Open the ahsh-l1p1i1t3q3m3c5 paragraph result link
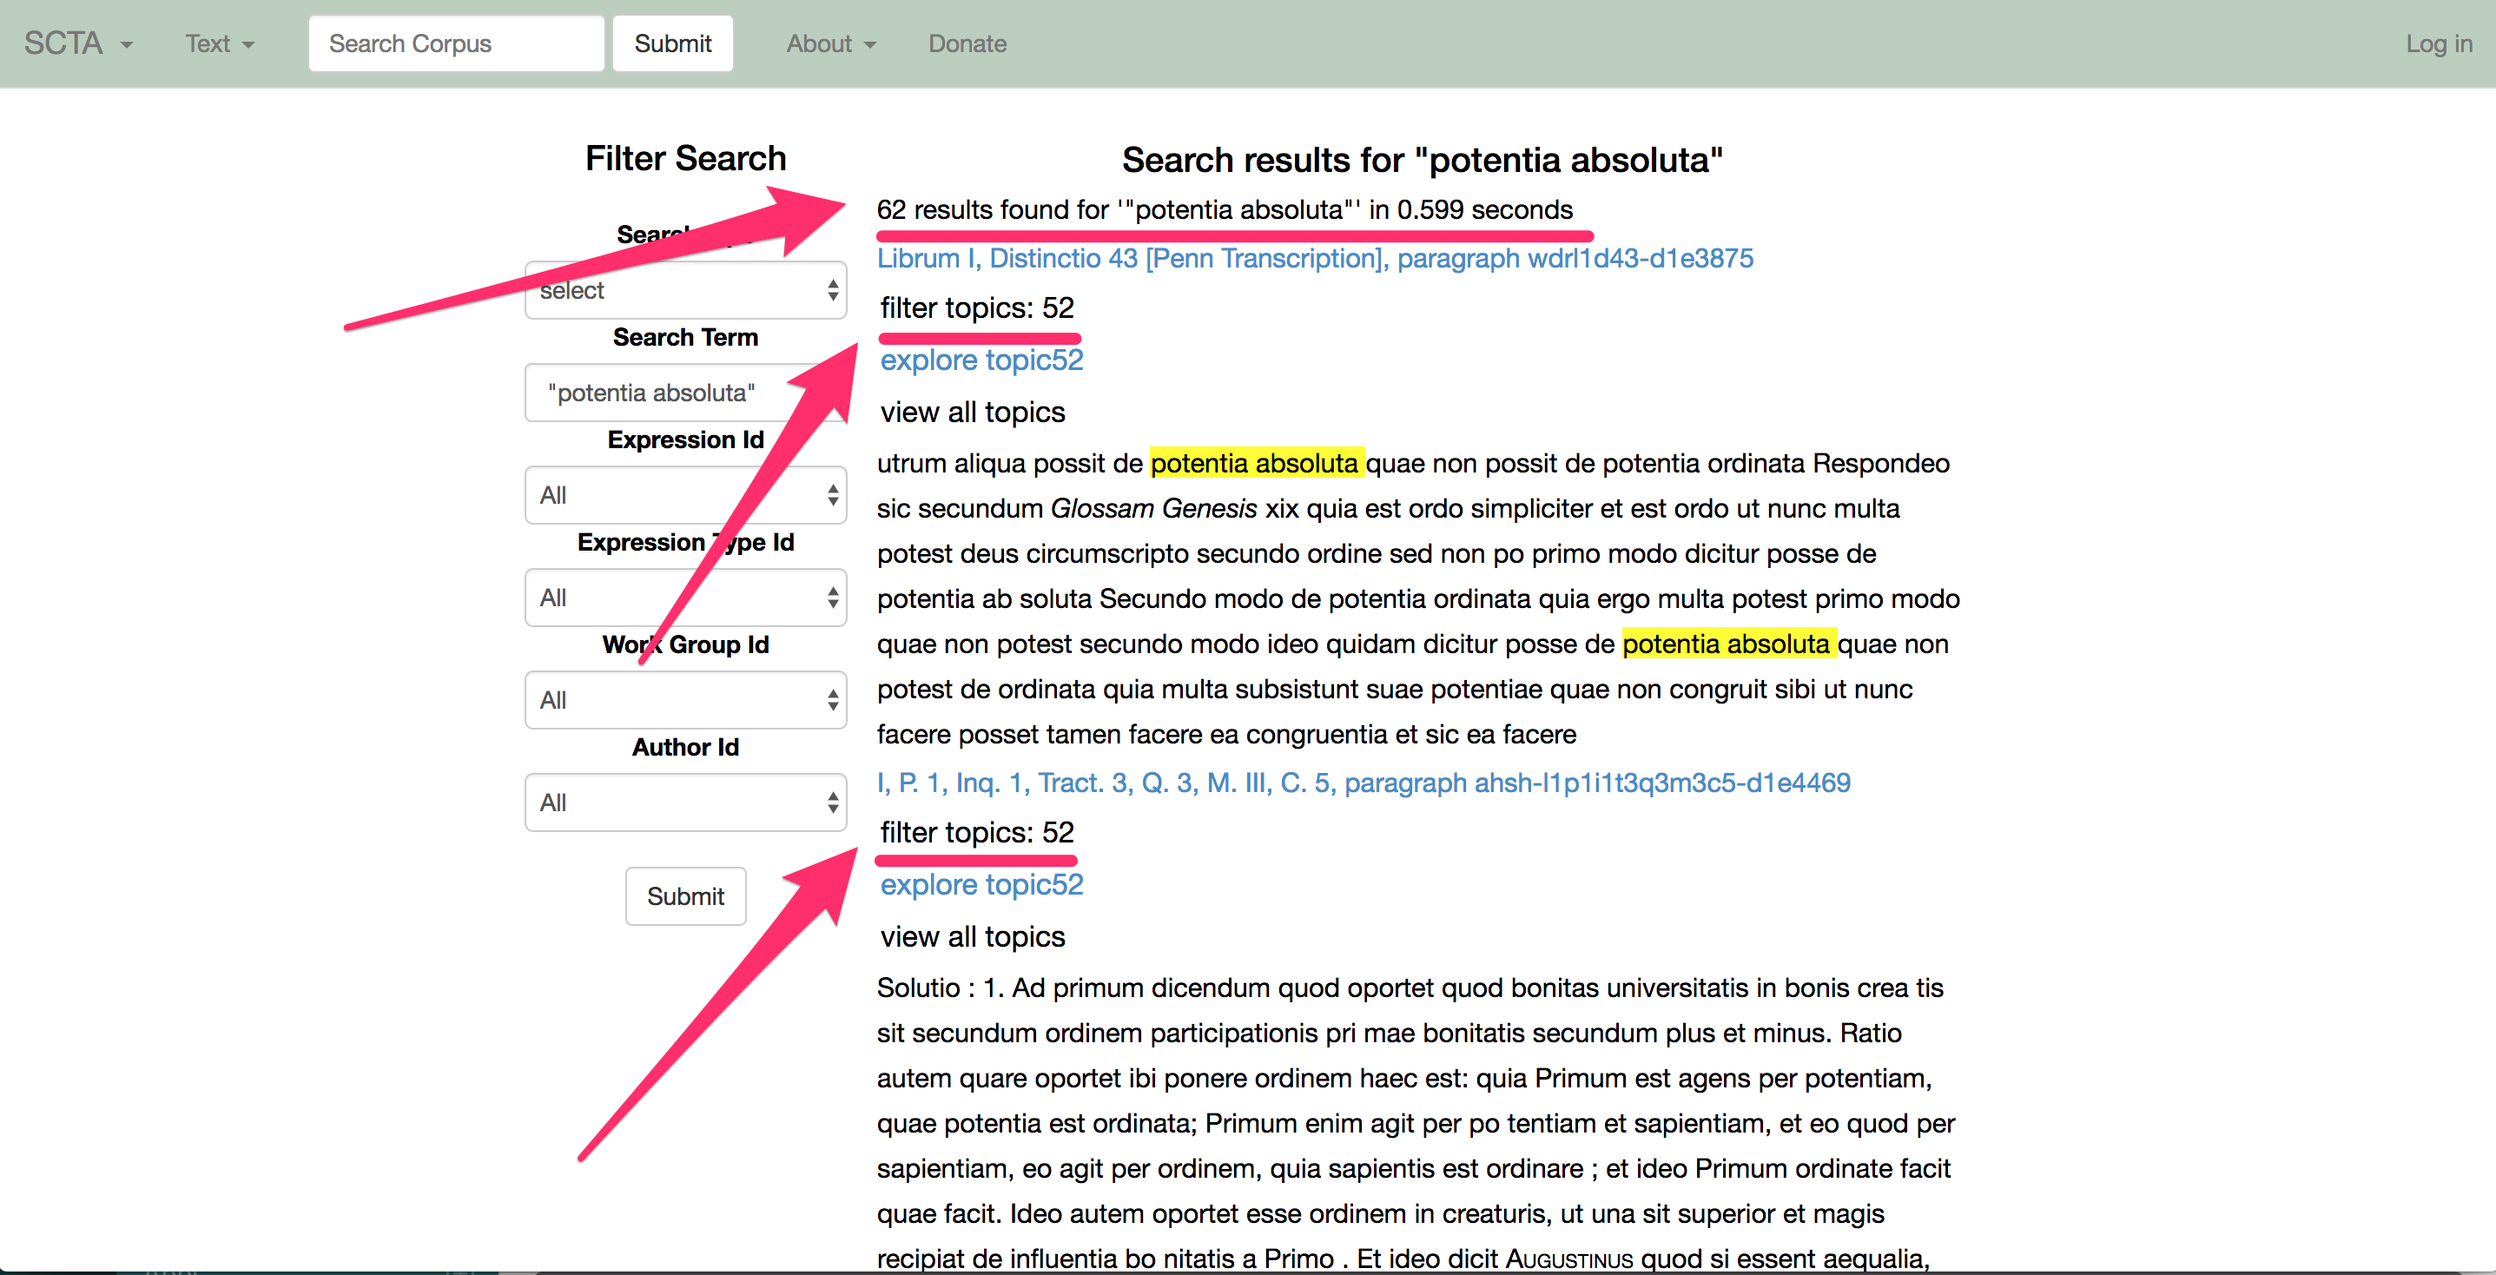Screen dimensions: 2496x1275 pyautogui.click(x=1363, y=783)
